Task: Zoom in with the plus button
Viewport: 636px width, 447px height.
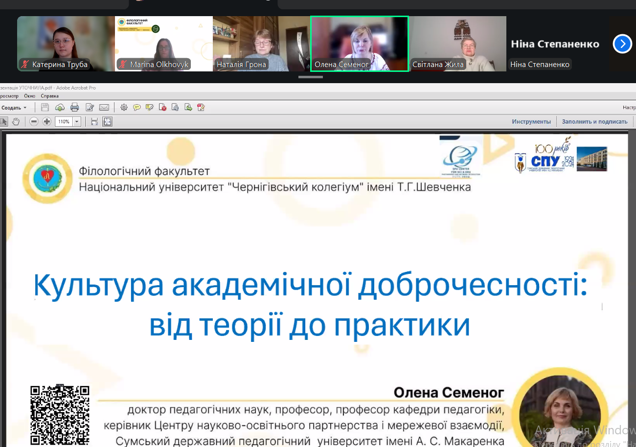Action: click(46, 122)
